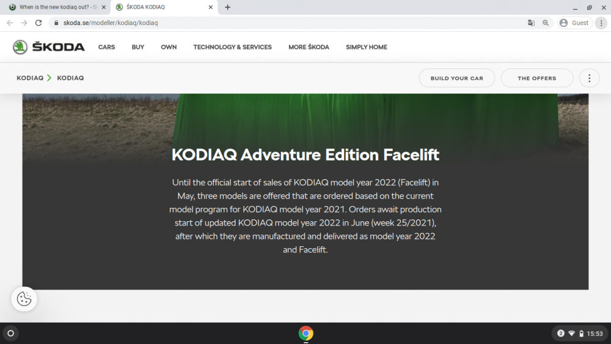The width and height of the screenshot is (611, 344).
Task: Close the 'When is the new kodiaq out?' tab
Action: coord(104,7)
